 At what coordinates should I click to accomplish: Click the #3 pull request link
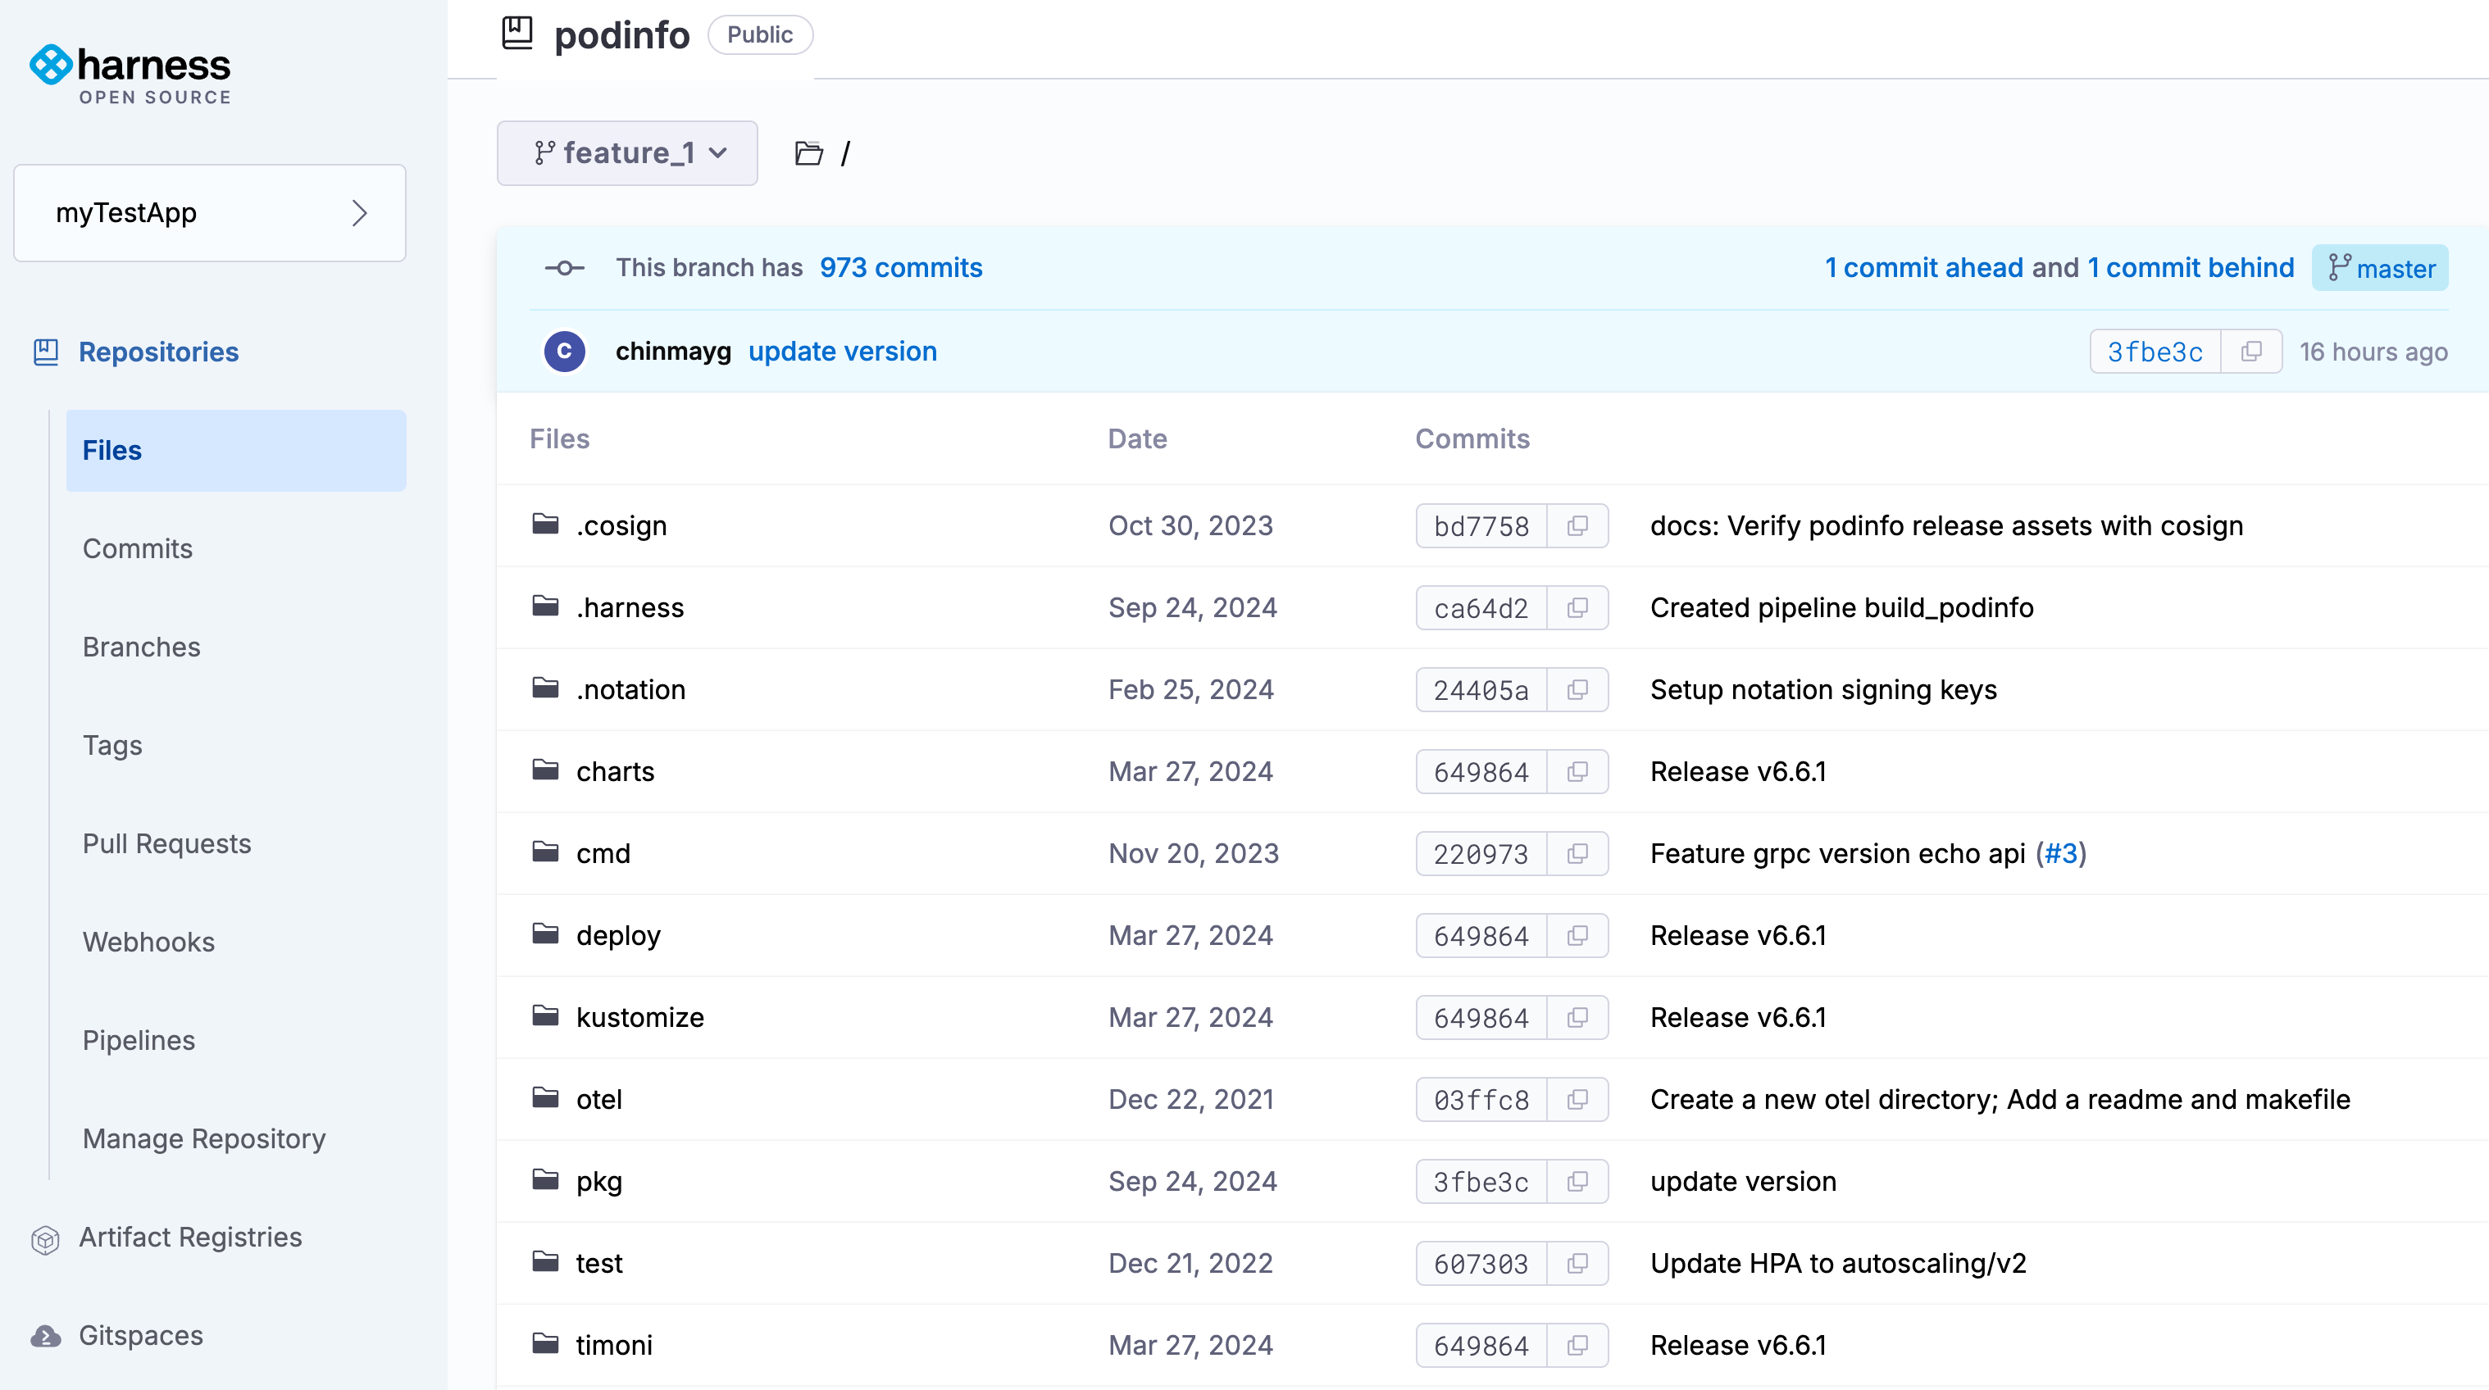[2060, 854]
